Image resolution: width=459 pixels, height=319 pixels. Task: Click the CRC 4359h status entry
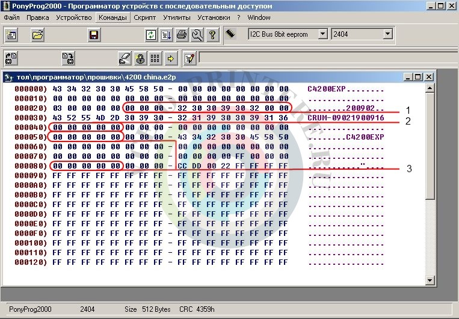(197, 309)
